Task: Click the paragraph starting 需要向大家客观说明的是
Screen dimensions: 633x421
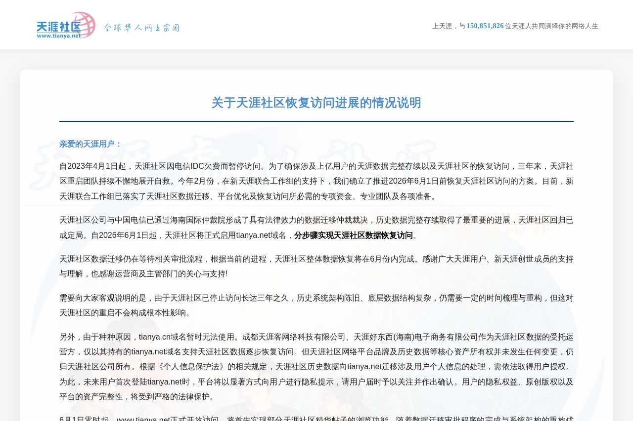Action: pos(316,306)
